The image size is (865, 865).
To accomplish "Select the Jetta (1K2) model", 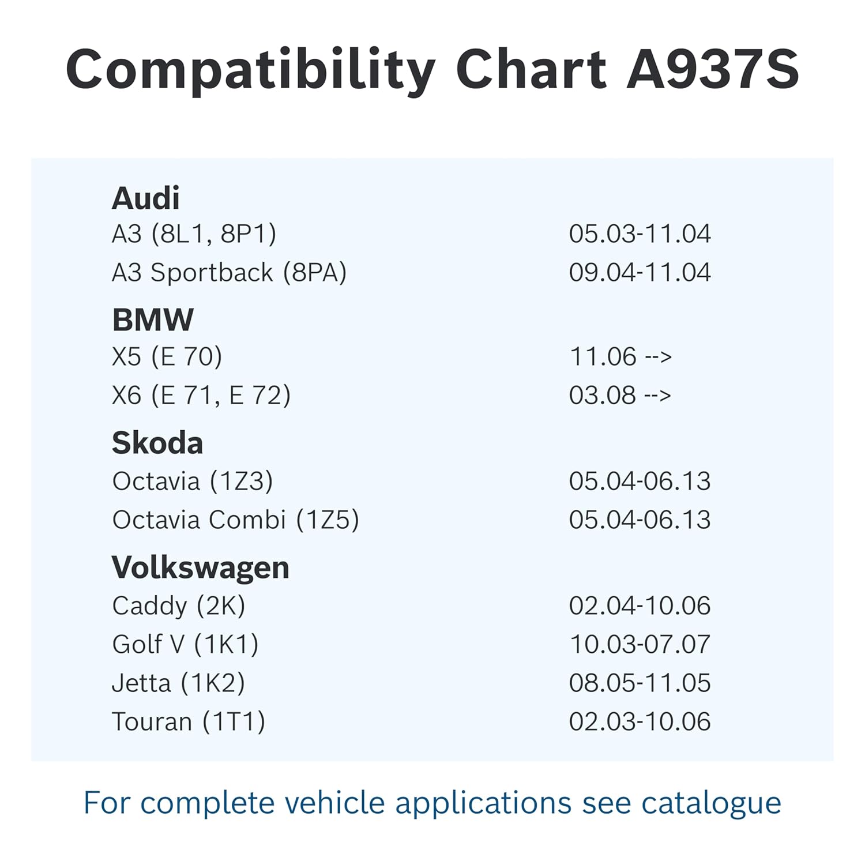I will tap(178, 683).
